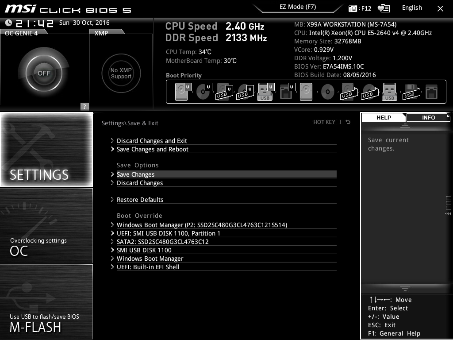Toggle the OC Genie 4 OFF button
The width and height of the screenshot is (453, 340).
point(44,73)
